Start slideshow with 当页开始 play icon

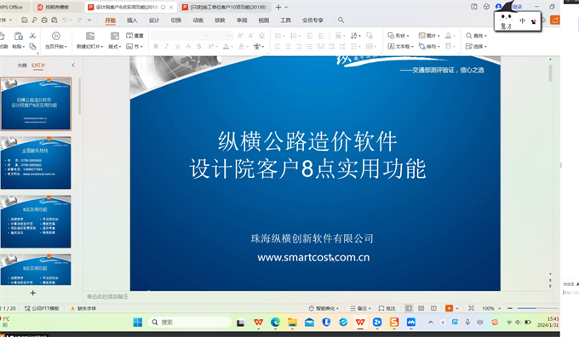pos(55,36)
